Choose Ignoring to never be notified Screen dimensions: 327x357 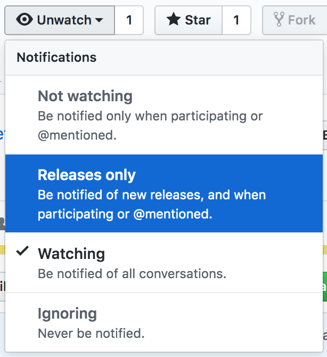(164, 322)
